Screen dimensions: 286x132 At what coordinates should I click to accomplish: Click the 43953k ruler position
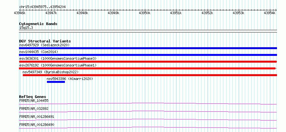(x=239, y=13)
